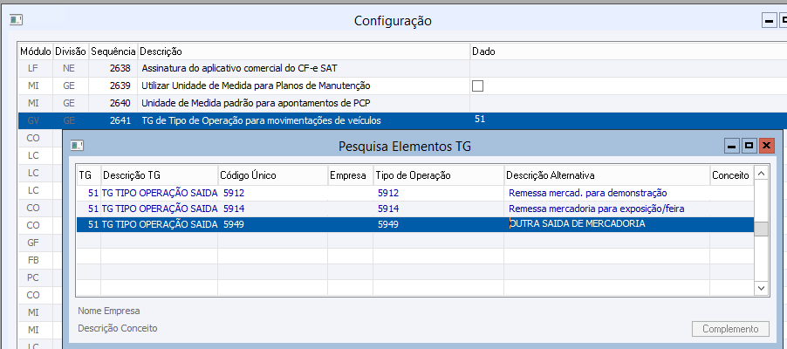The image size is (787, 349).
Task: Click the Complemento button
Action: [730, 329]
